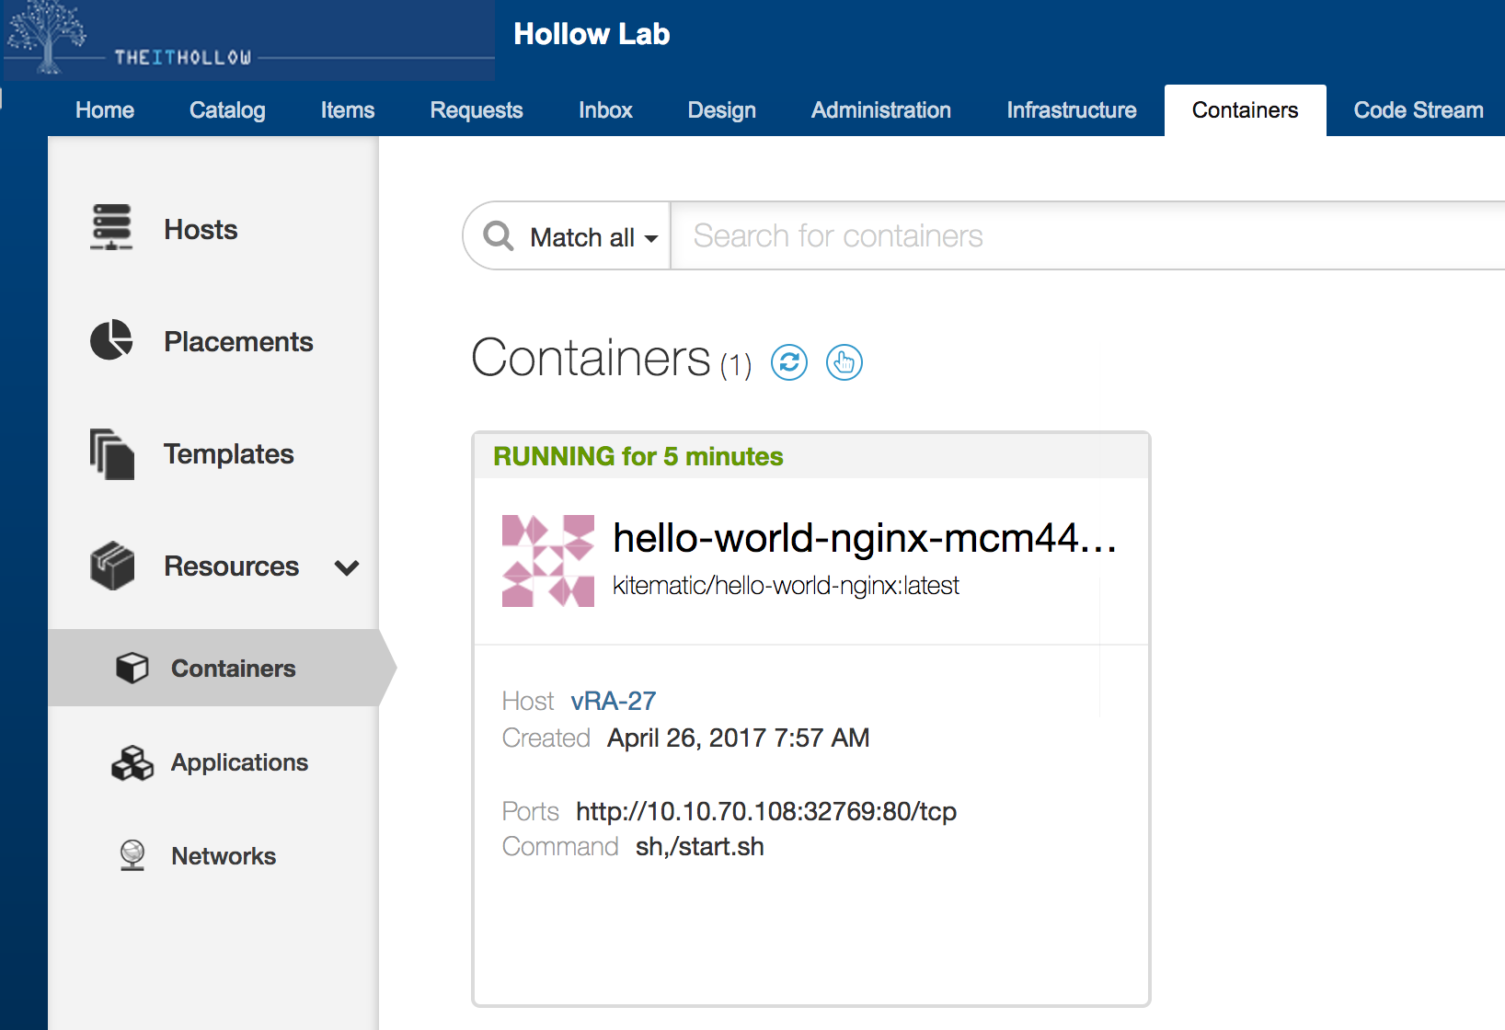The height and width of the screenshot is (1030, 1505).
Task: Open the hello-world-nginx container title
Action: coord(863,538)
